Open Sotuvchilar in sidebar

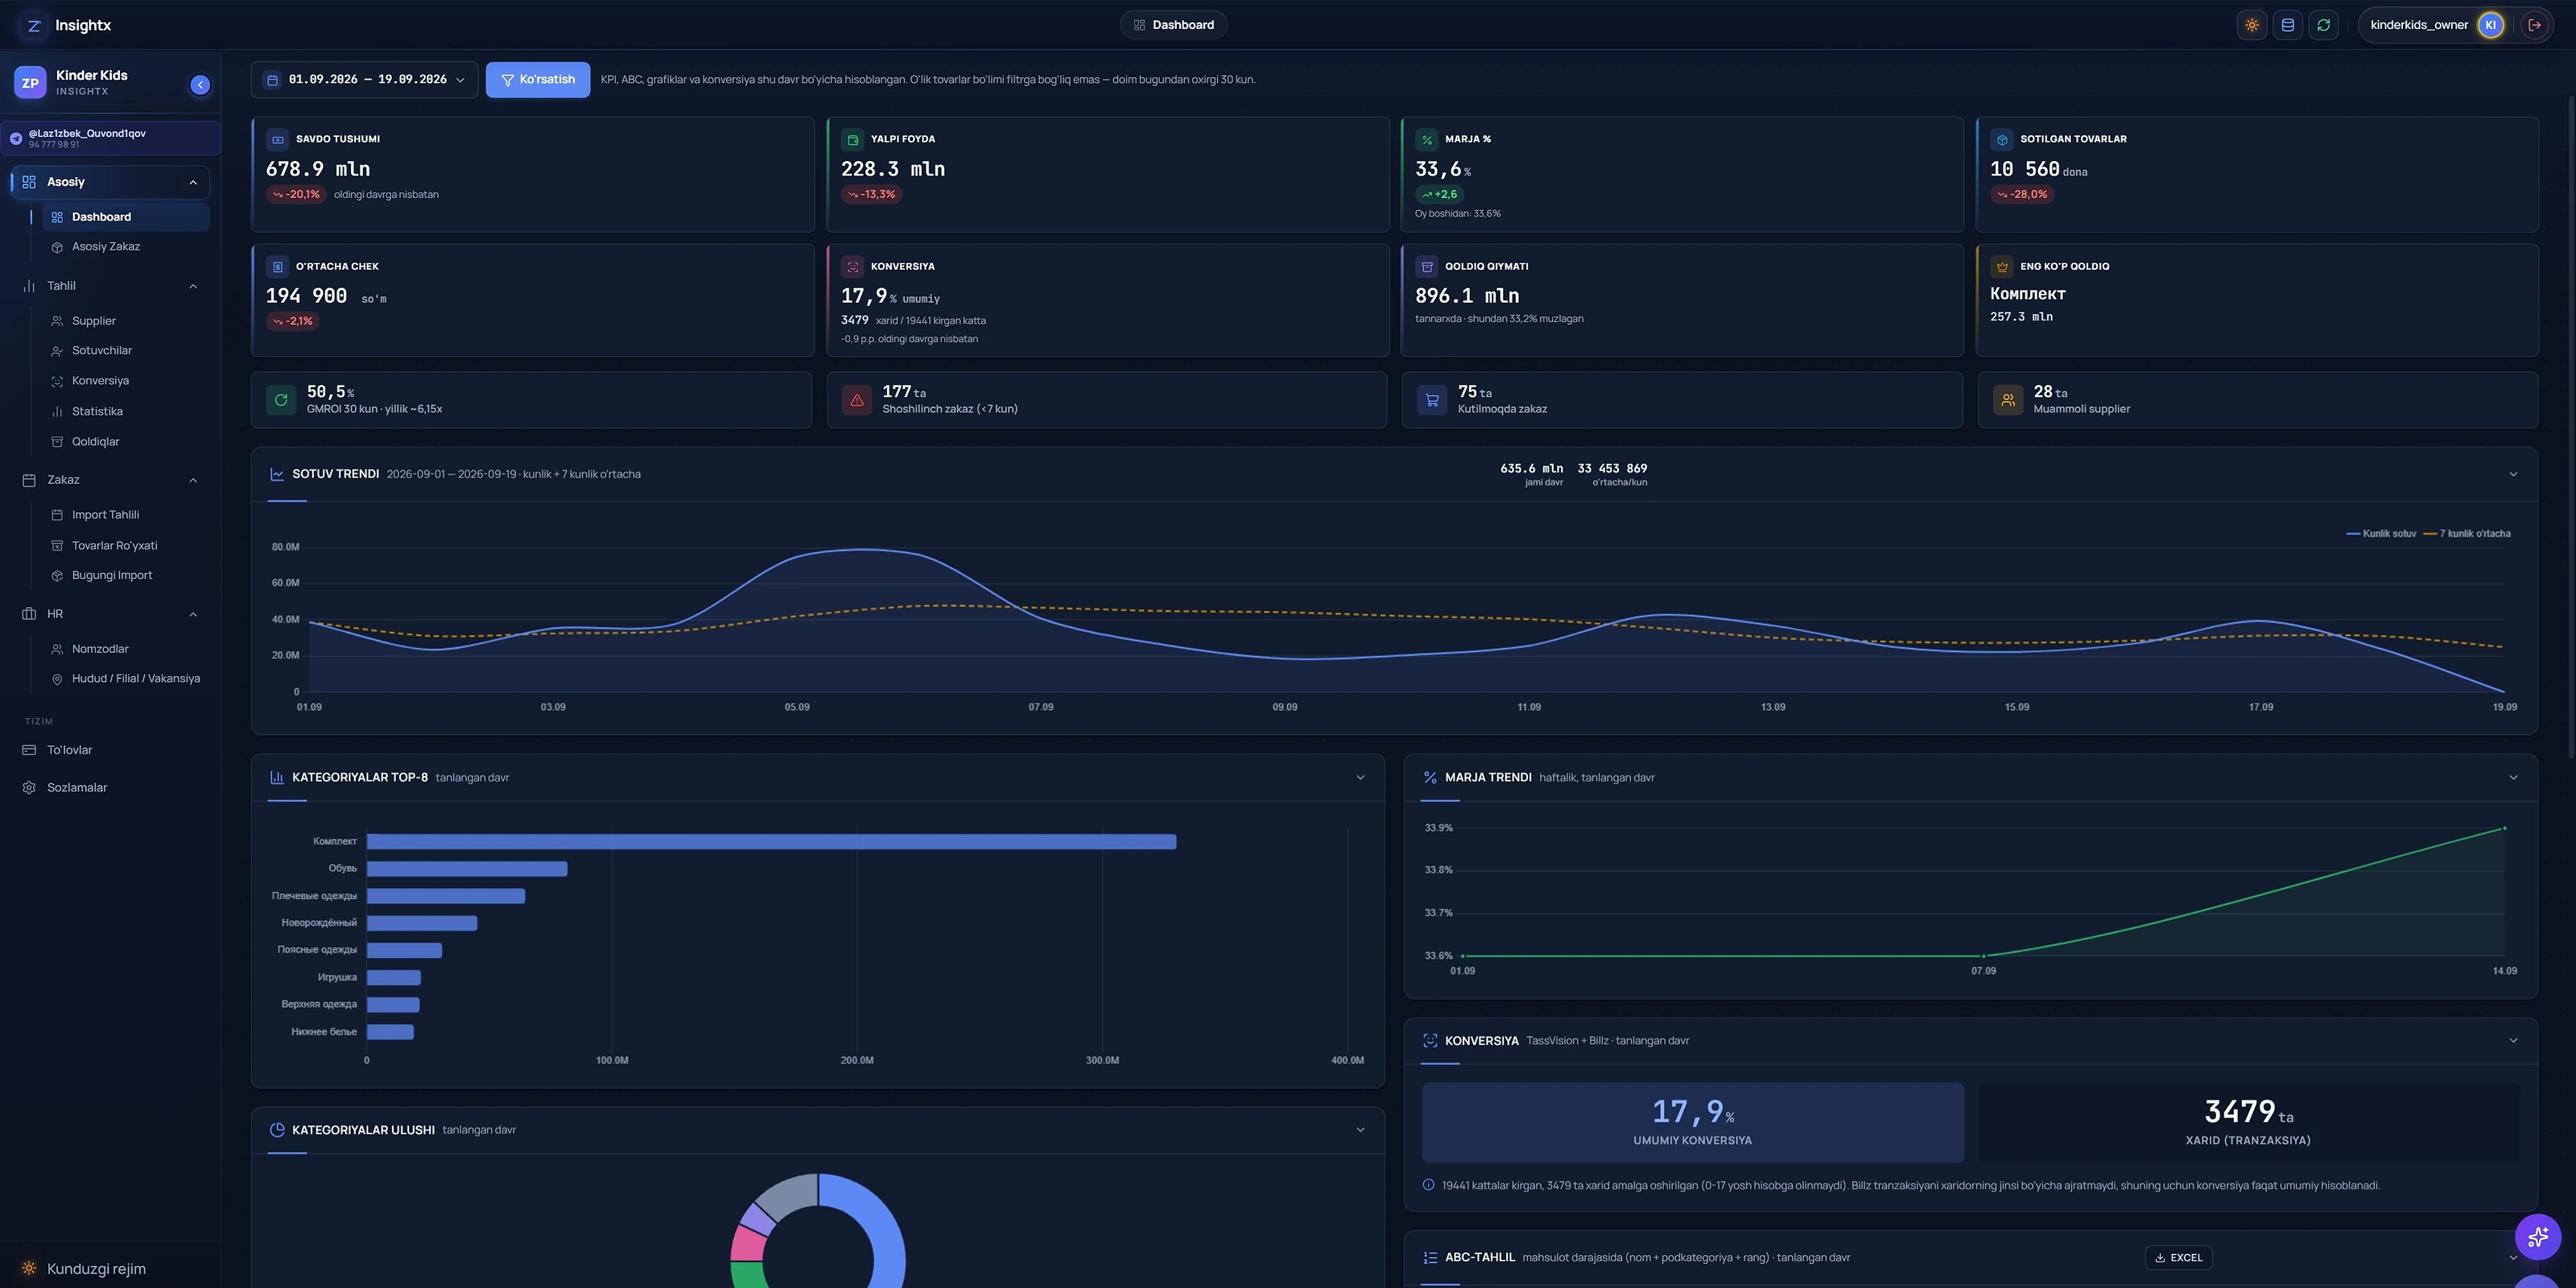pyautogui.click(x=125, y=350)
